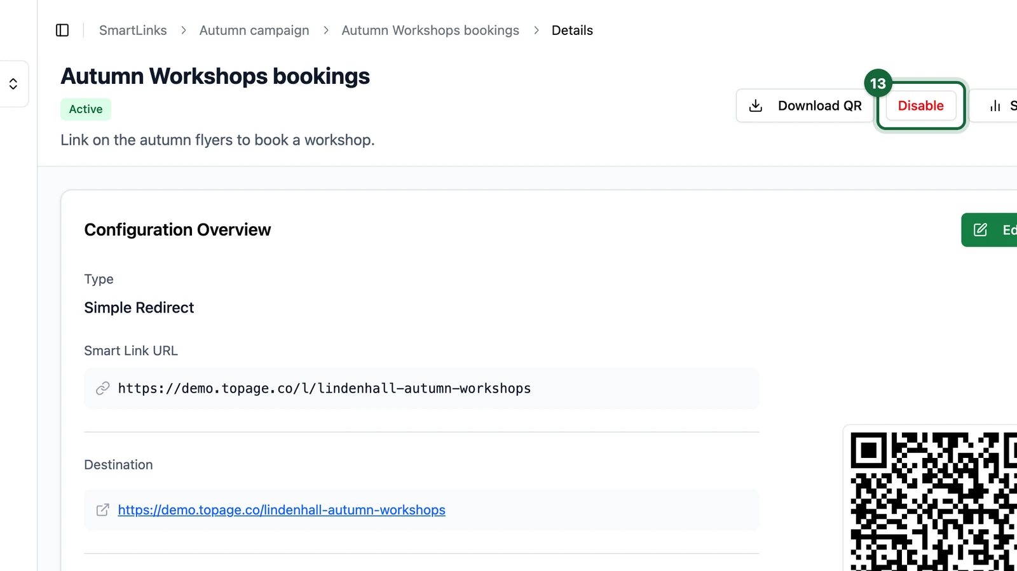
Task: Expand the up-down chevron switcher on left edge
Action: [x=13, y=84]
